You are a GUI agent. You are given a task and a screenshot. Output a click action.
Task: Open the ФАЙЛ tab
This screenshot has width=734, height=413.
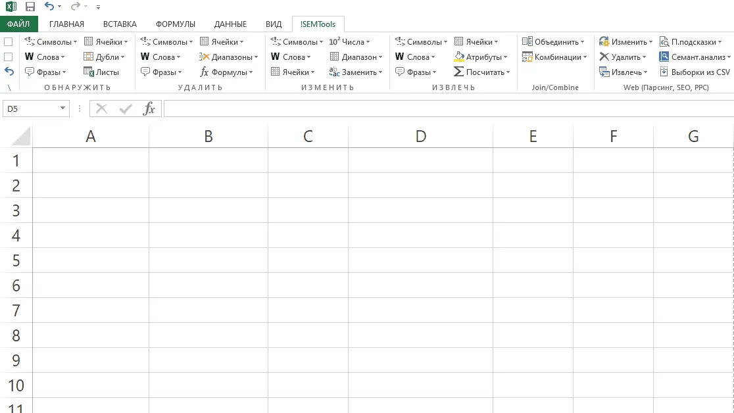coord(18,24)
